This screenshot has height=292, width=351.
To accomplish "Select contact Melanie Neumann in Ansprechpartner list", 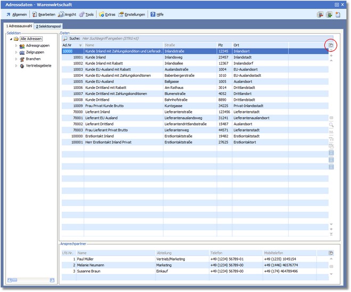I will (89, 265).
